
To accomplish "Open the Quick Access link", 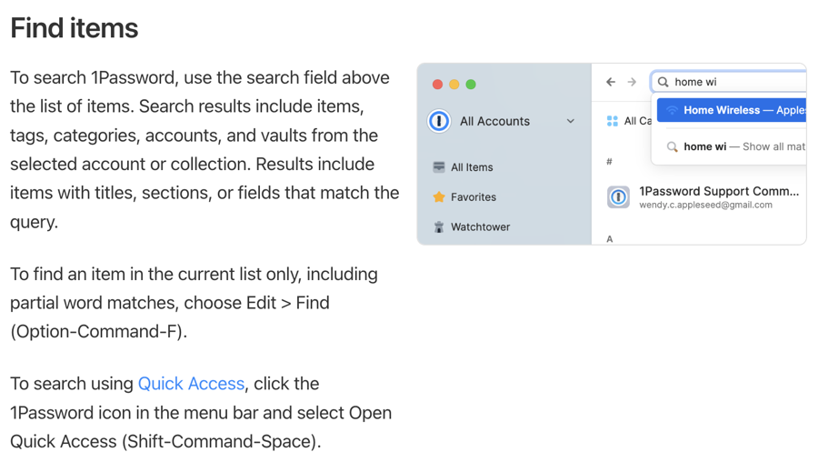I will pos(191,384).
